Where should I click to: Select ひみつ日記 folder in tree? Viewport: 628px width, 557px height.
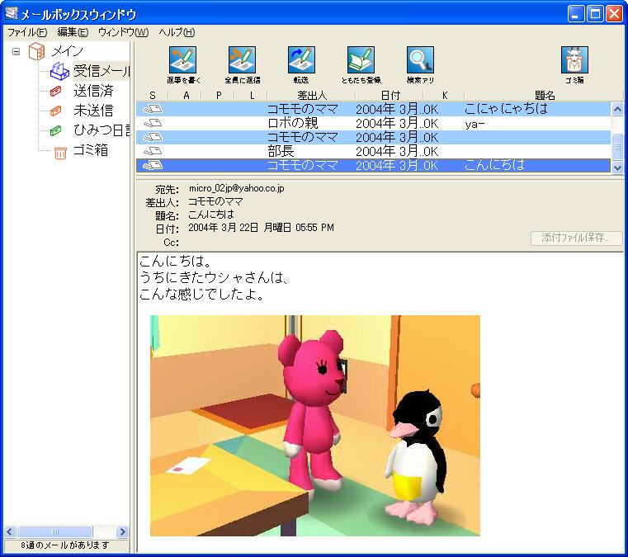pos(102,130)
